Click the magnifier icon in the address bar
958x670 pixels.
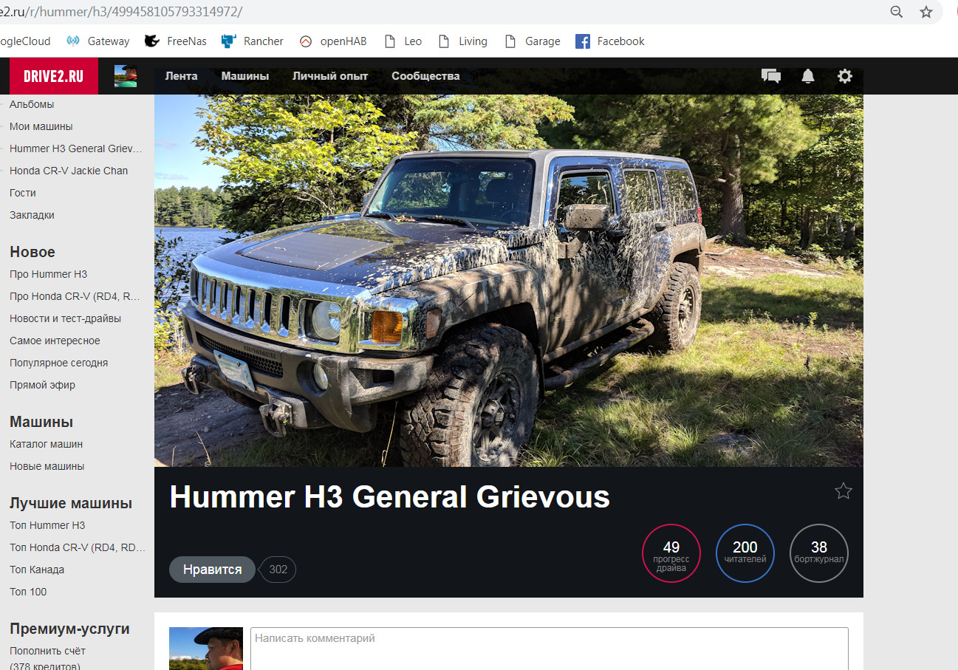[896, 12]
